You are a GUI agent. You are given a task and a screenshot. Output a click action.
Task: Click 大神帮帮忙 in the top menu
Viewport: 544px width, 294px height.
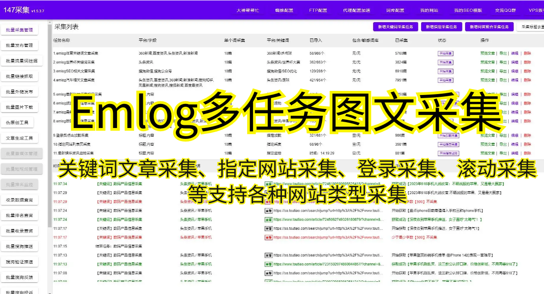coord(248,10)
